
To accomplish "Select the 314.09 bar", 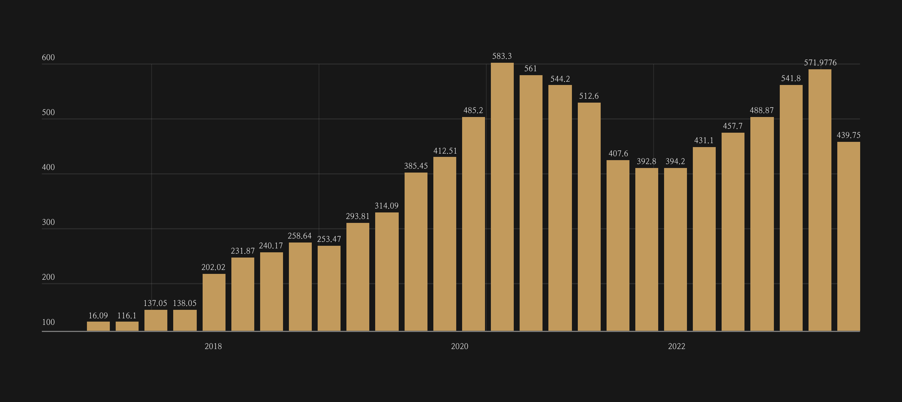I will [387, 272].
